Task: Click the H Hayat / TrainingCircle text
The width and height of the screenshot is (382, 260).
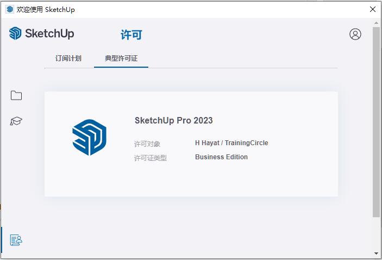Action: 231,143
